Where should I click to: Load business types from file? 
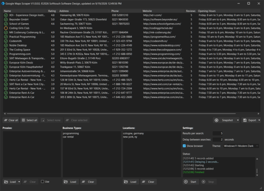71,182
